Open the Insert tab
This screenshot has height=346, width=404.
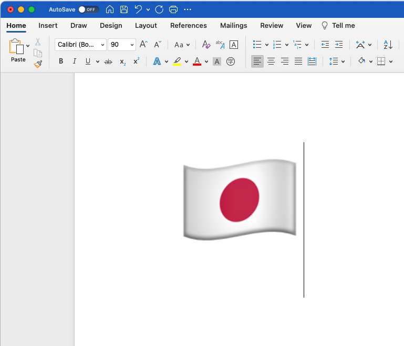coord(48,26)
